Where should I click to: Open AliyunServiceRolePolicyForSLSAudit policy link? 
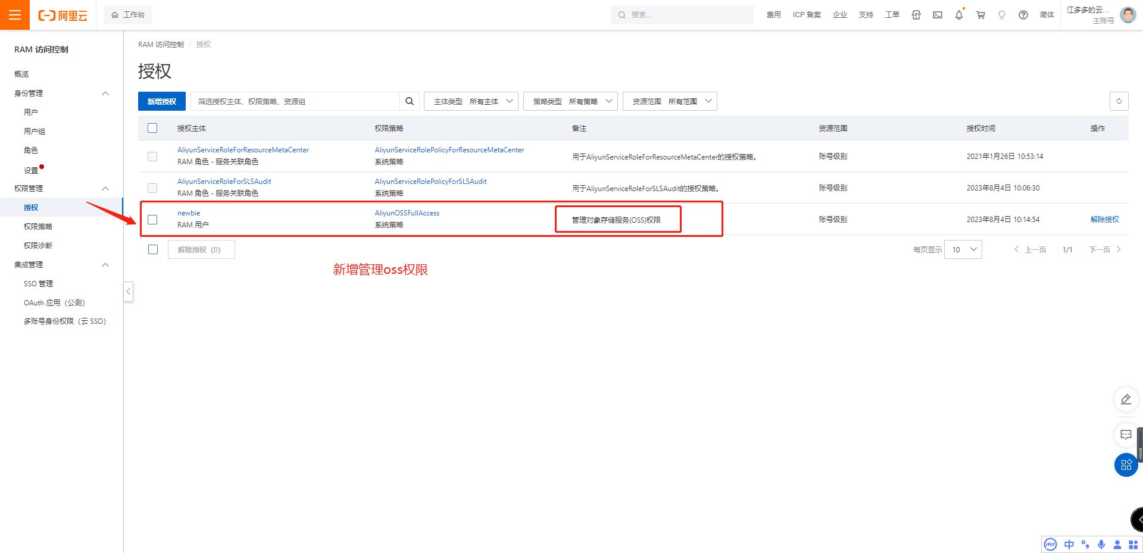click(430, 182)
